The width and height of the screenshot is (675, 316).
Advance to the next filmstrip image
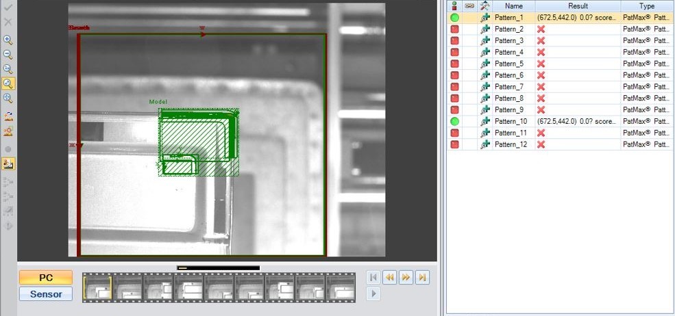406,277
